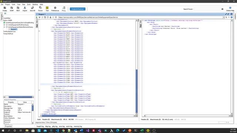This screenshot has width=237, height=133.
Task: Click the Properties button
Action: 8,126
